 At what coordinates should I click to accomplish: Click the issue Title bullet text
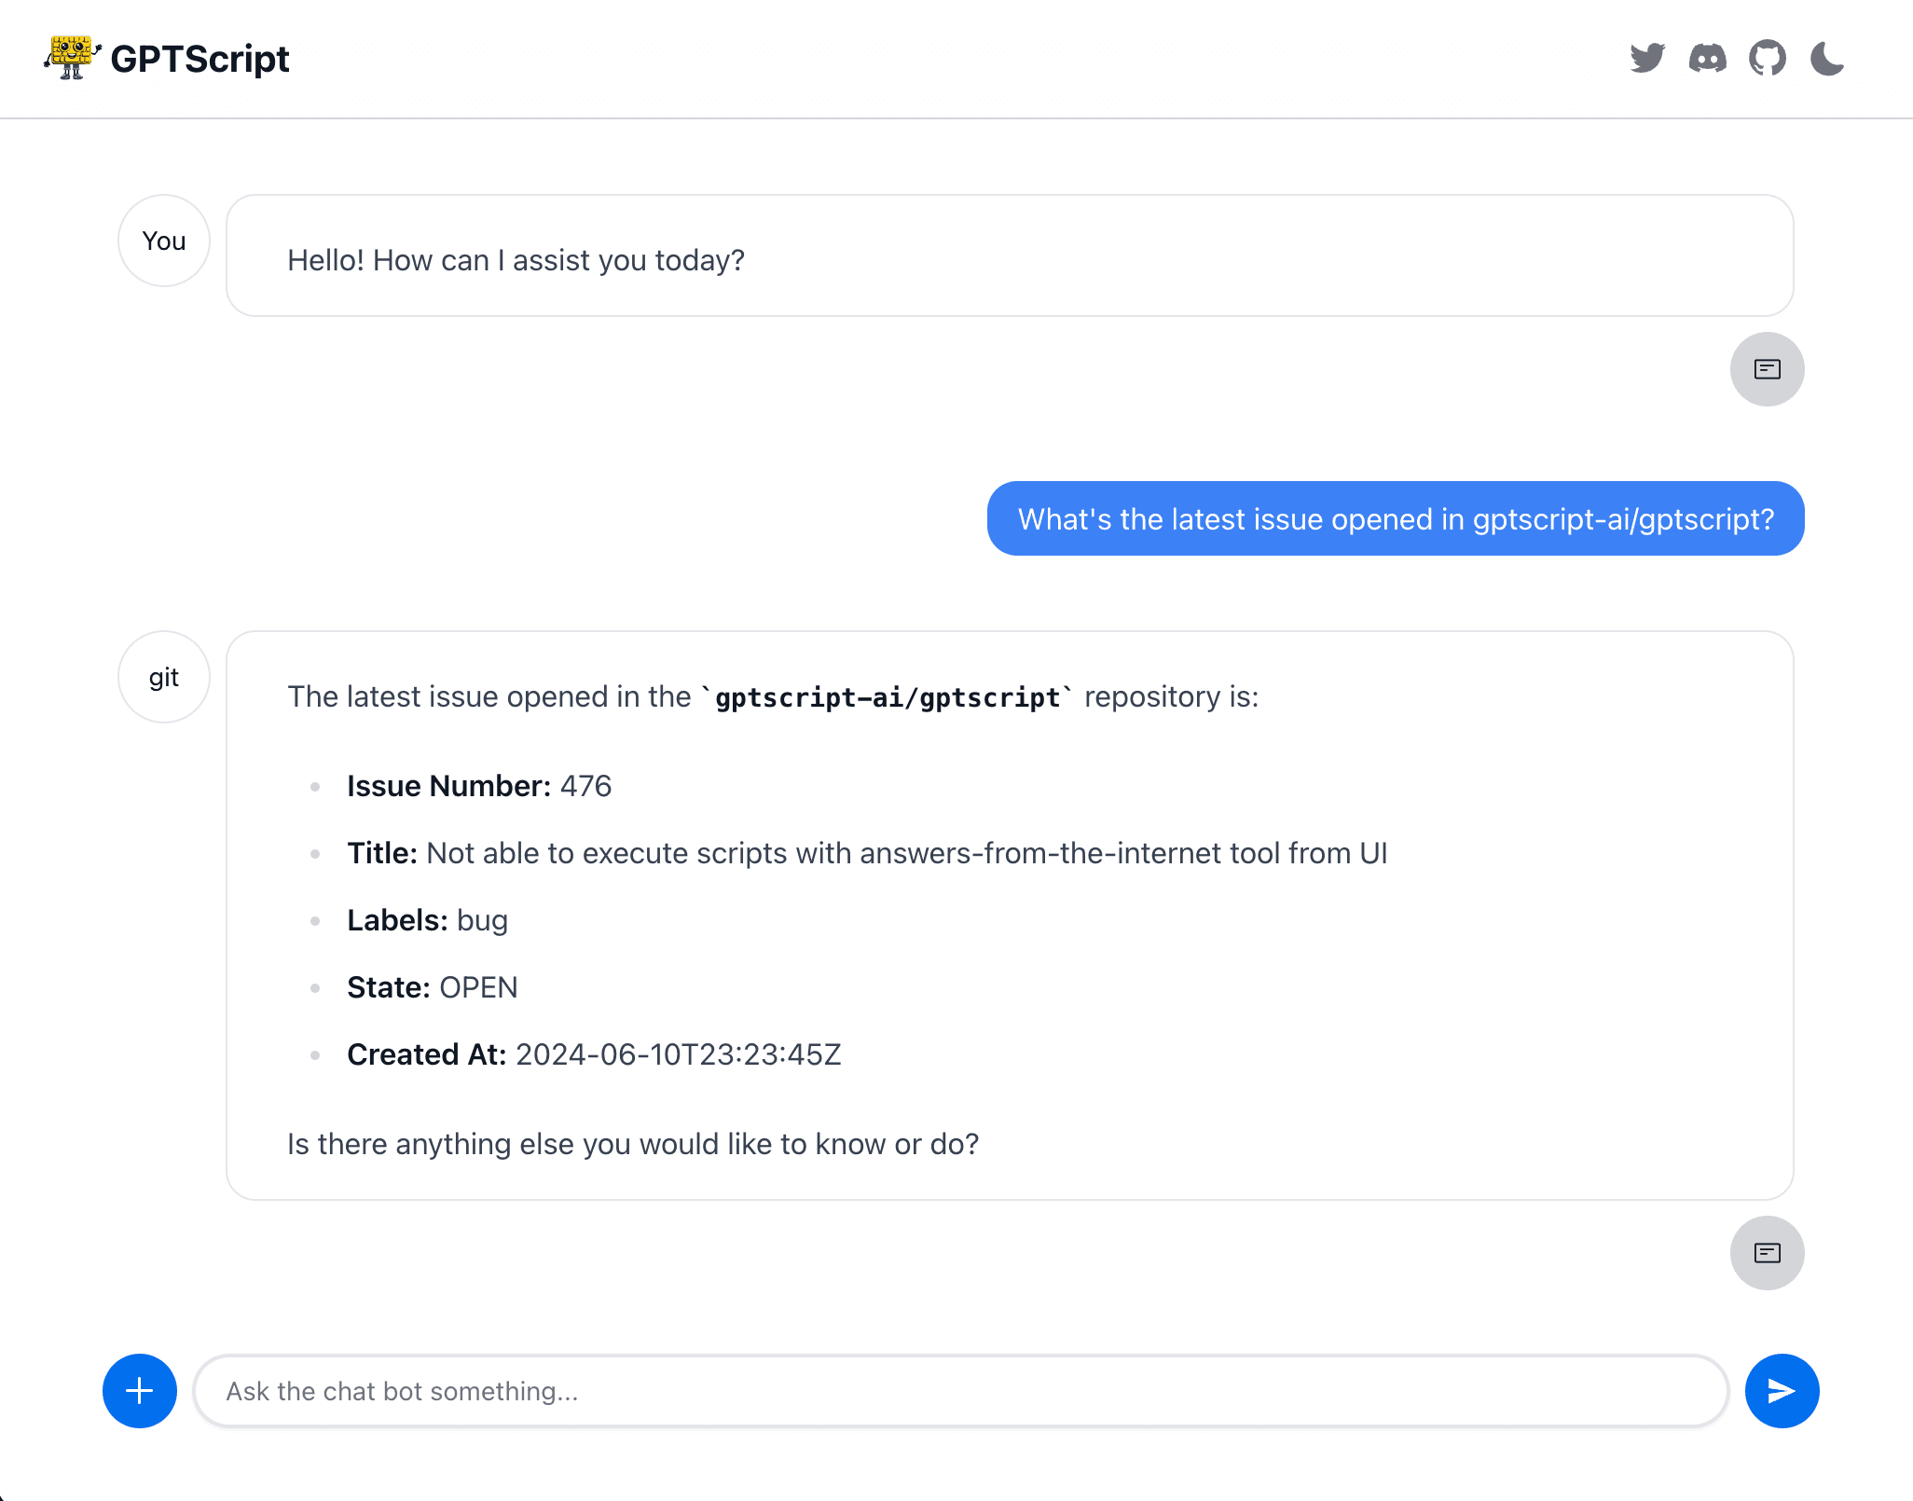click(867, 853)
